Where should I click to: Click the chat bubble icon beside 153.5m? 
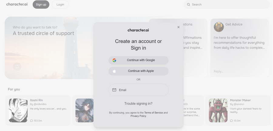tap(31, 121)
